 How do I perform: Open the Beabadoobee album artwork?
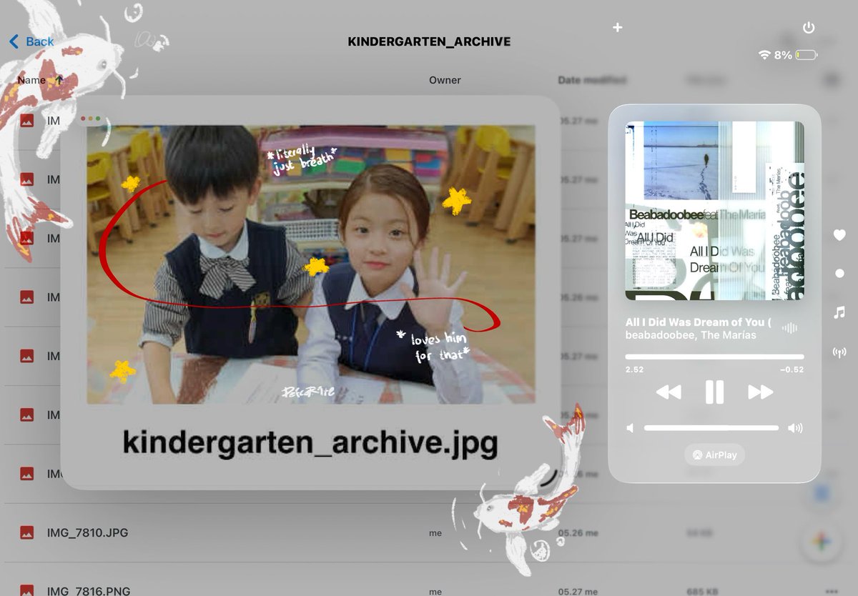pyautogui.click(x=714, y=210)
